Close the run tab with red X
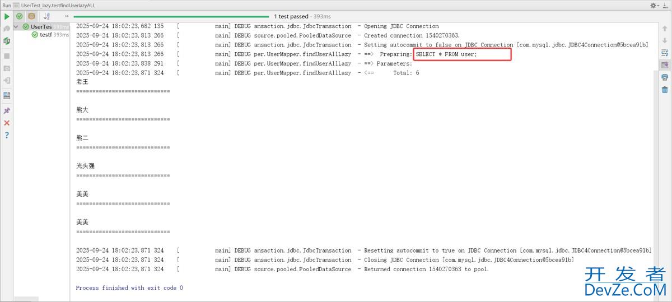The width and height of the screenshot is (672, 302). click(7, 123)
